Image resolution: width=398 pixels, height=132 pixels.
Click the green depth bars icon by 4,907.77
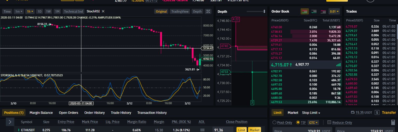[339, 64]
